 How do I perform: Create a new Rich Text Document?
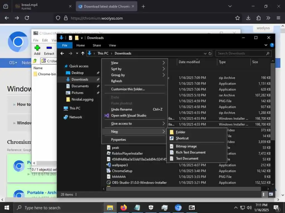point(197,152)
